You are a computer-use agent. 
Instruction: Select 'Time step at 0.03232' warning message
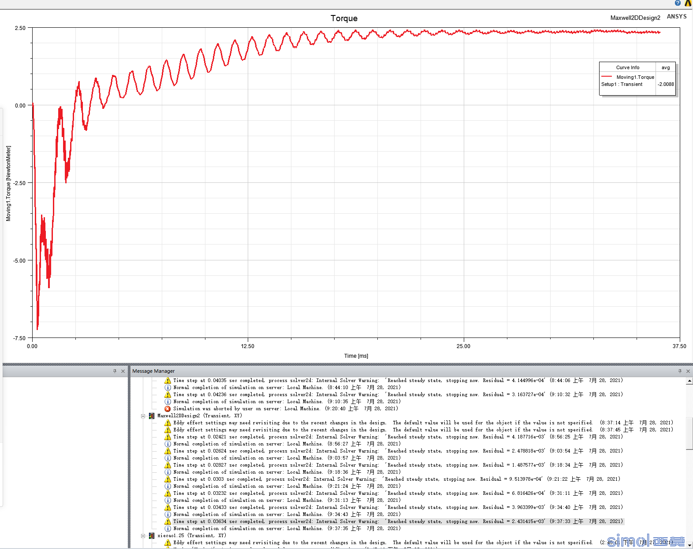398,493
